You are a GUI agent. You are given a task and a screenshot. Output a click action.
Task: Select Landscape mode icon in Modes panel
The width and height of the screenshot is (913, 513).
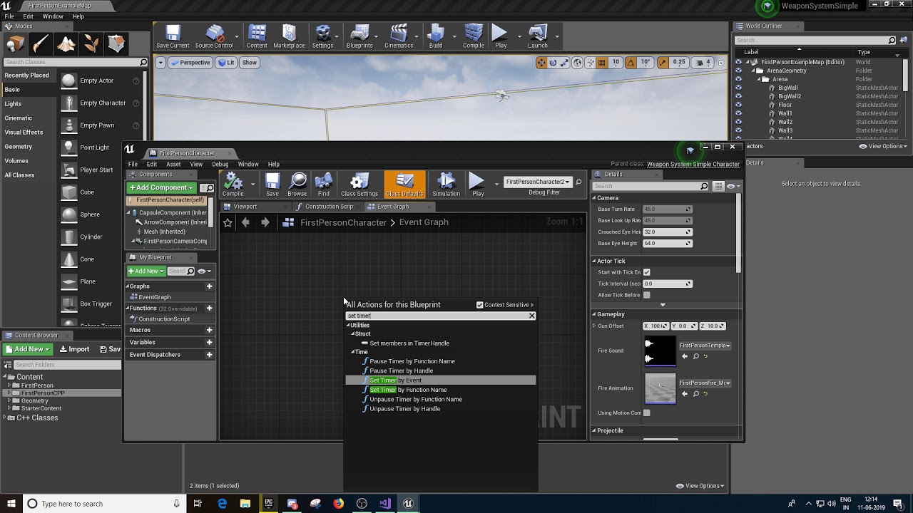[x=66, y=45]
